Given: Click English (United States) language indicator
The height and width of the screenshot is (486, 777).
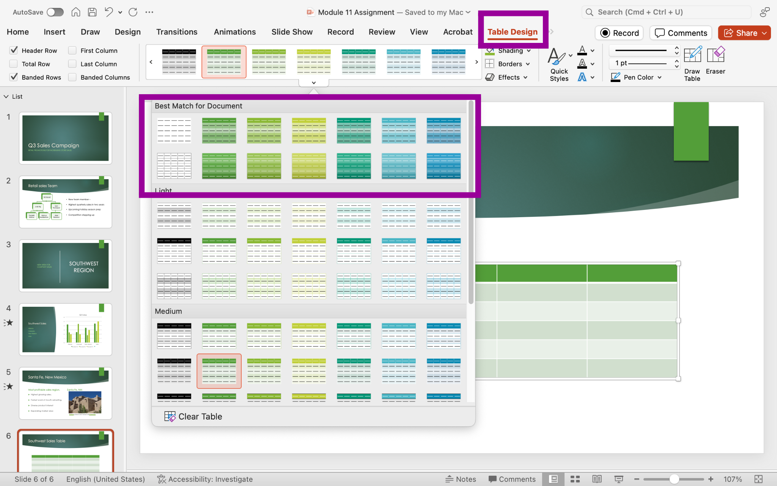Looking at the screenshot, I should (x=105, y=479).
